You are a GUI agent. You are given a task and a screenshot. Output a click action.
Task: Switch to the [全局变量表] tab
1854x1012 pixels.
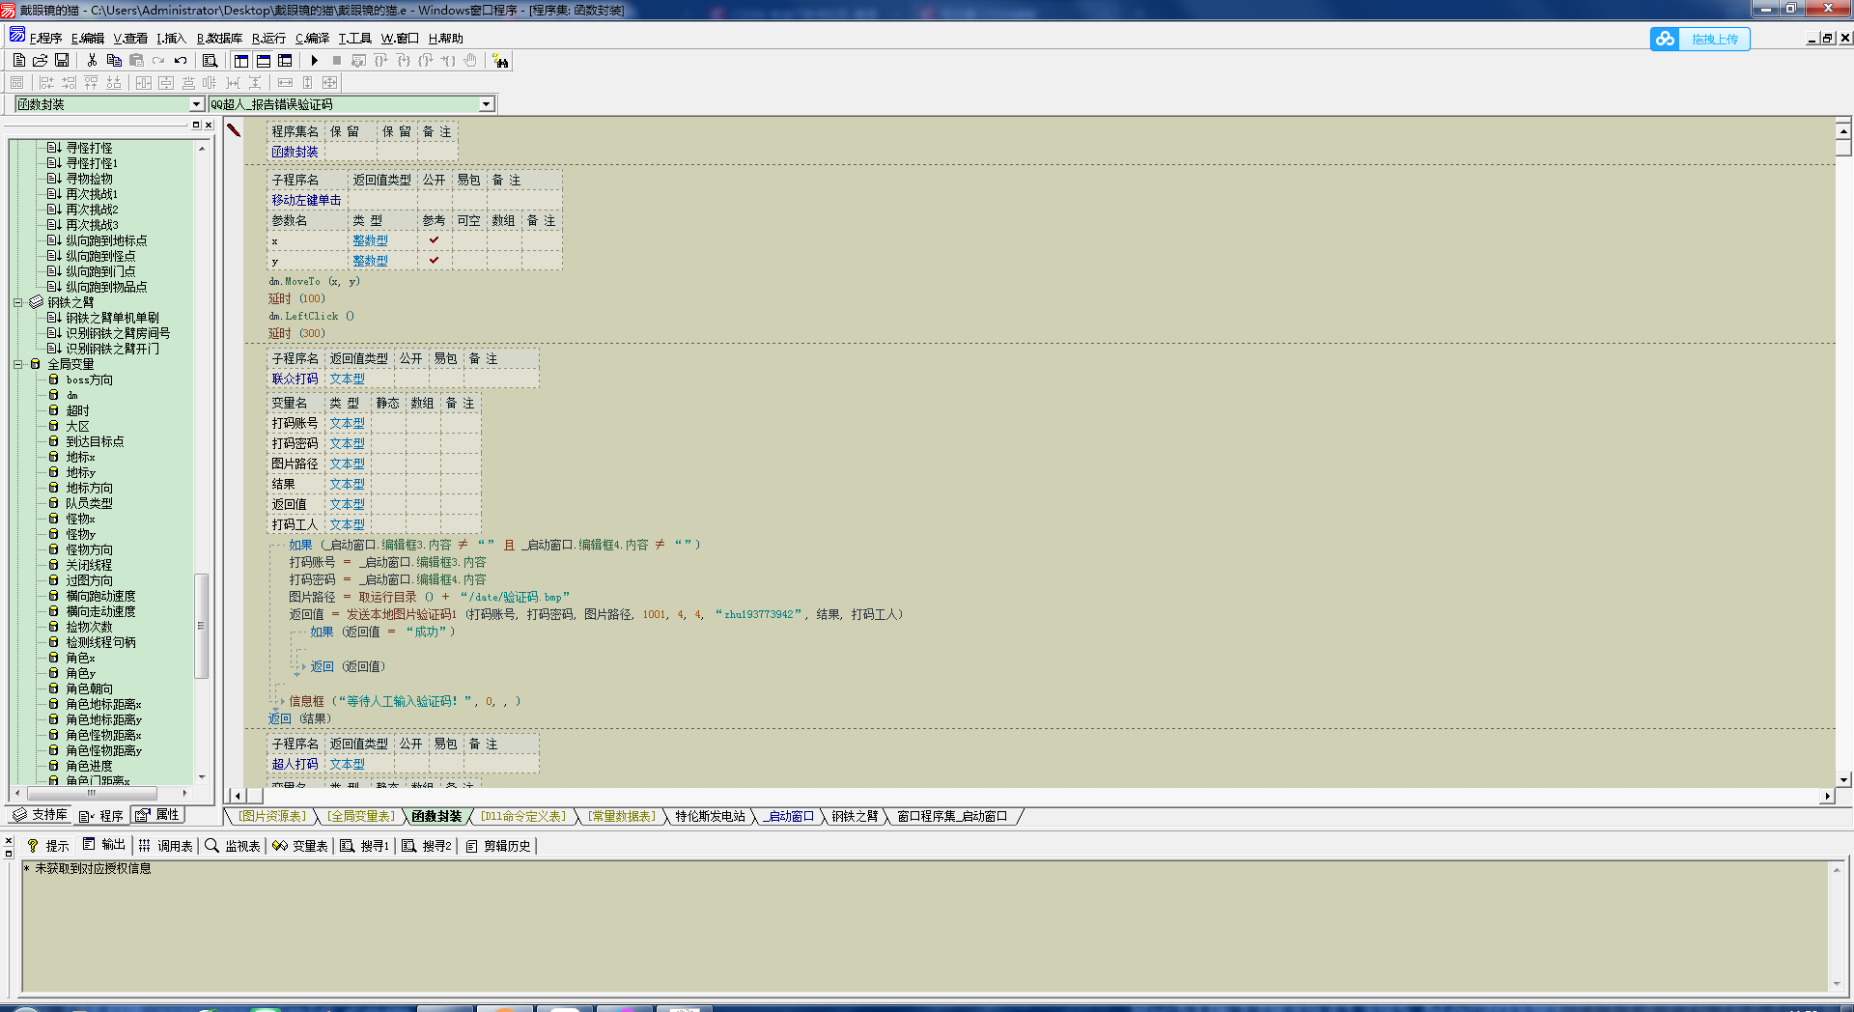[x=360, y=816]
